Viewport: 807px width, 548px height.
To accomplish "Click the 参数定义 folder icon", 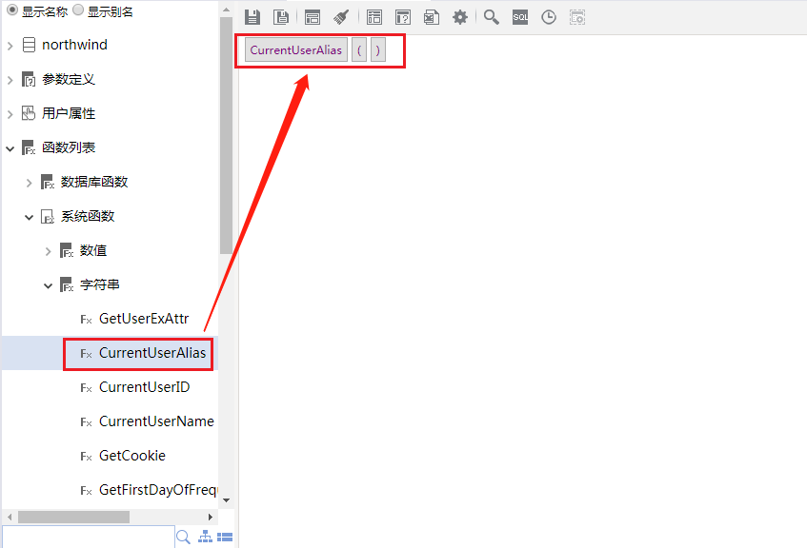I will click(x=29, y=80).
